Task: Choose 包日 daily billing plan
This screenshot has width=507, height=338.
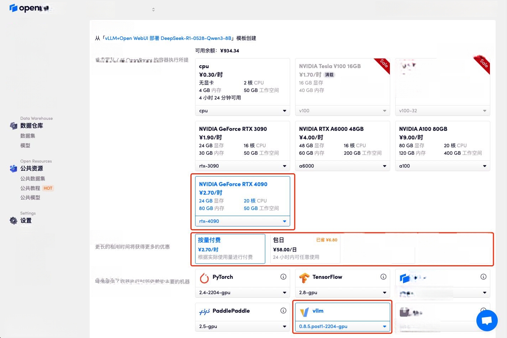Action: coord(305,249)
